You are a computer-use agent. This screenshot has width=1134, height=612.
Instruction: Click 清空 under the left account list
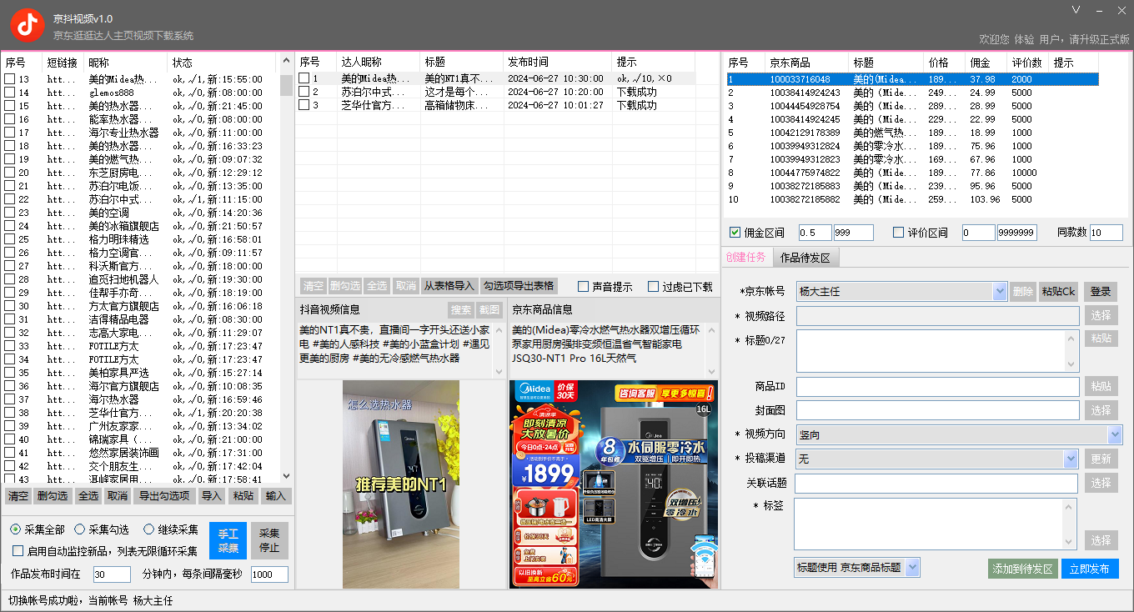click(18, 496)
